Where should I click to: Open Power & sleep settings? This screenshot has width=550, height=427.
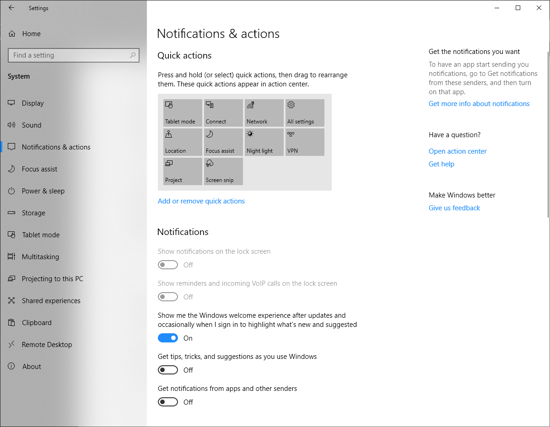click(73, 191)
